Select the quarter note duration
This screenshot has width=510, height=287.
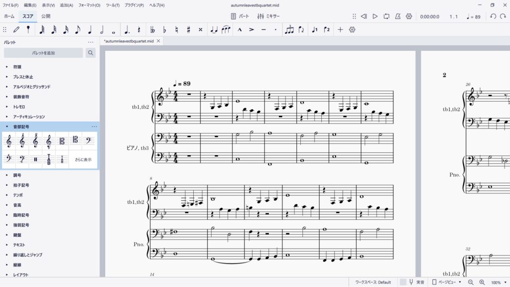point(90,29)
